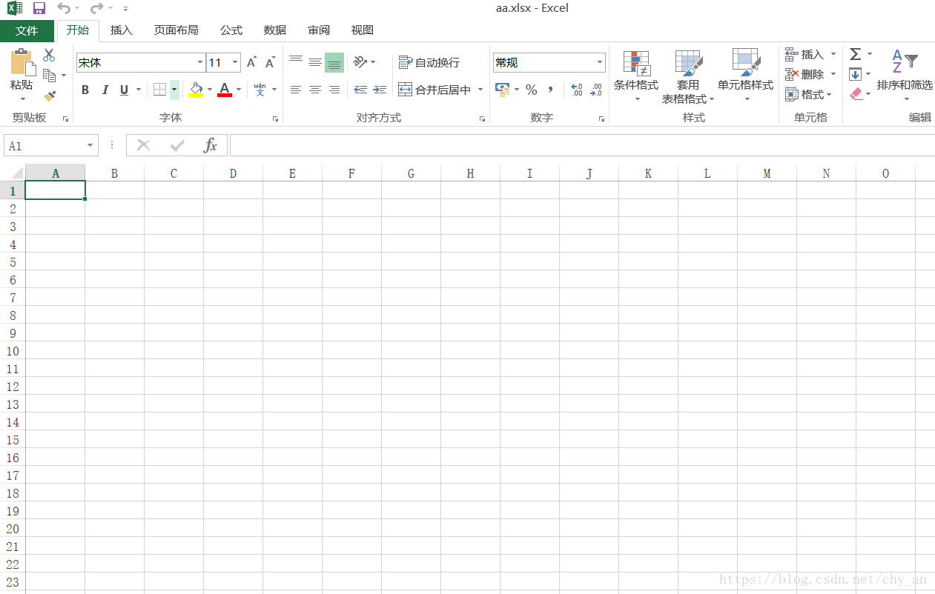The height and width of the screenshot is (594, 935).
Task: Click the Save icon in quick access toolbar
Action: point(39,8)
